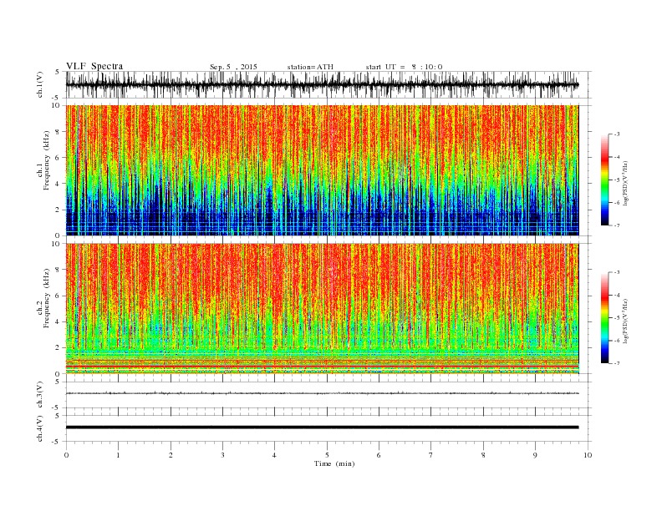Click the time-axis tick label '1'

(118, 455)
